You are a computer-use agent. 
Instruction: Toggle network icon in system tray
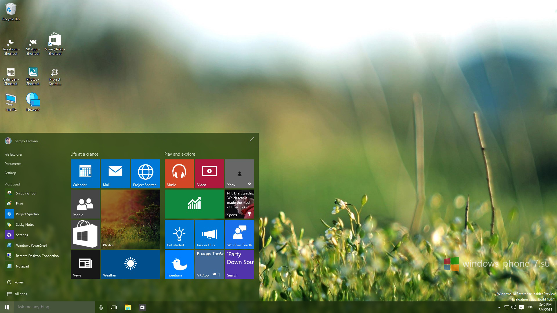click(507, 307)
